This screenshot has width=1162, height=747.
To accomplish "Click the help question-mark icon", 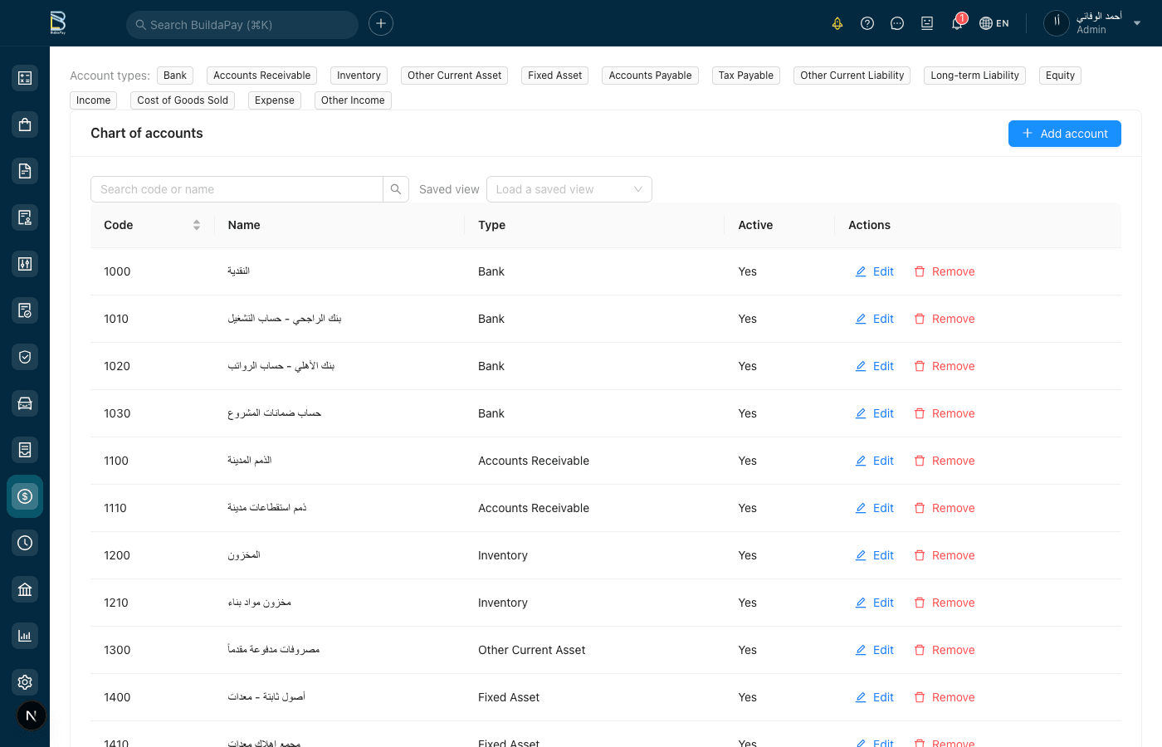I will click(x=867, y=23).
